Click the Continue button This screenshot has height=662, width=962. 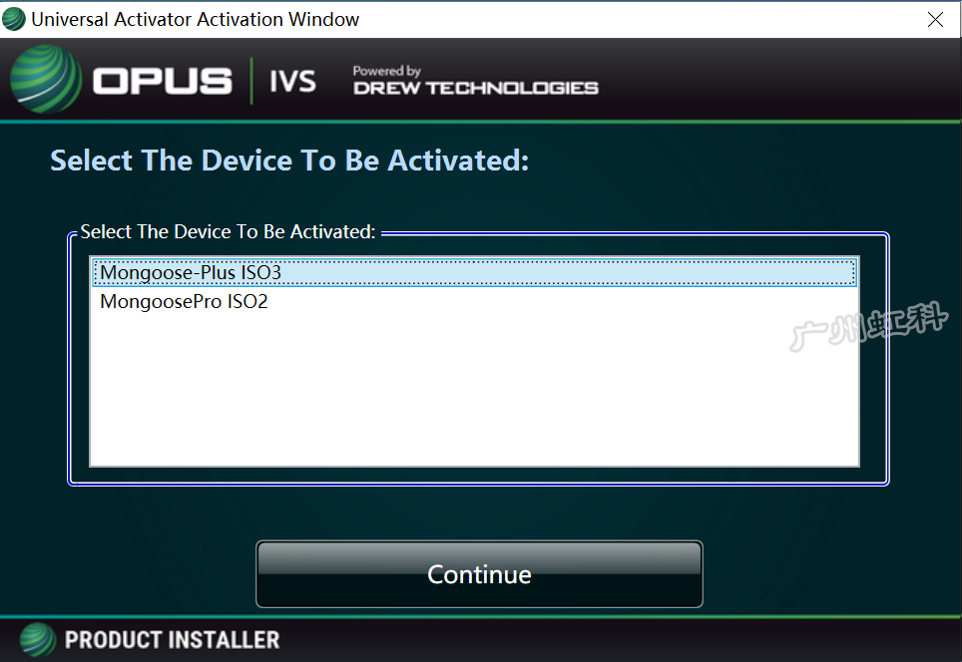click(479, 574)
